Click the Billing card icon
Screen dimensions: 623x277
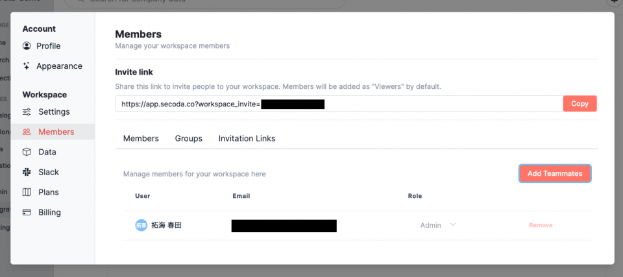coord(27,212)
